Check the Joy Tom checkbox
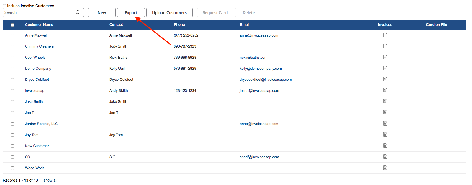 coord(12,135)
